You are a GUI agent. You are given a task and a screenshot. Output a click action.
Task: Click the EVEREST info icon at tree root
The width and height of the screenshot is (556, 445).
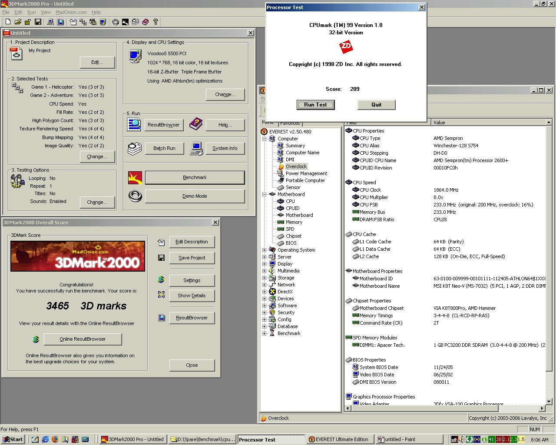tap(264, 132)
